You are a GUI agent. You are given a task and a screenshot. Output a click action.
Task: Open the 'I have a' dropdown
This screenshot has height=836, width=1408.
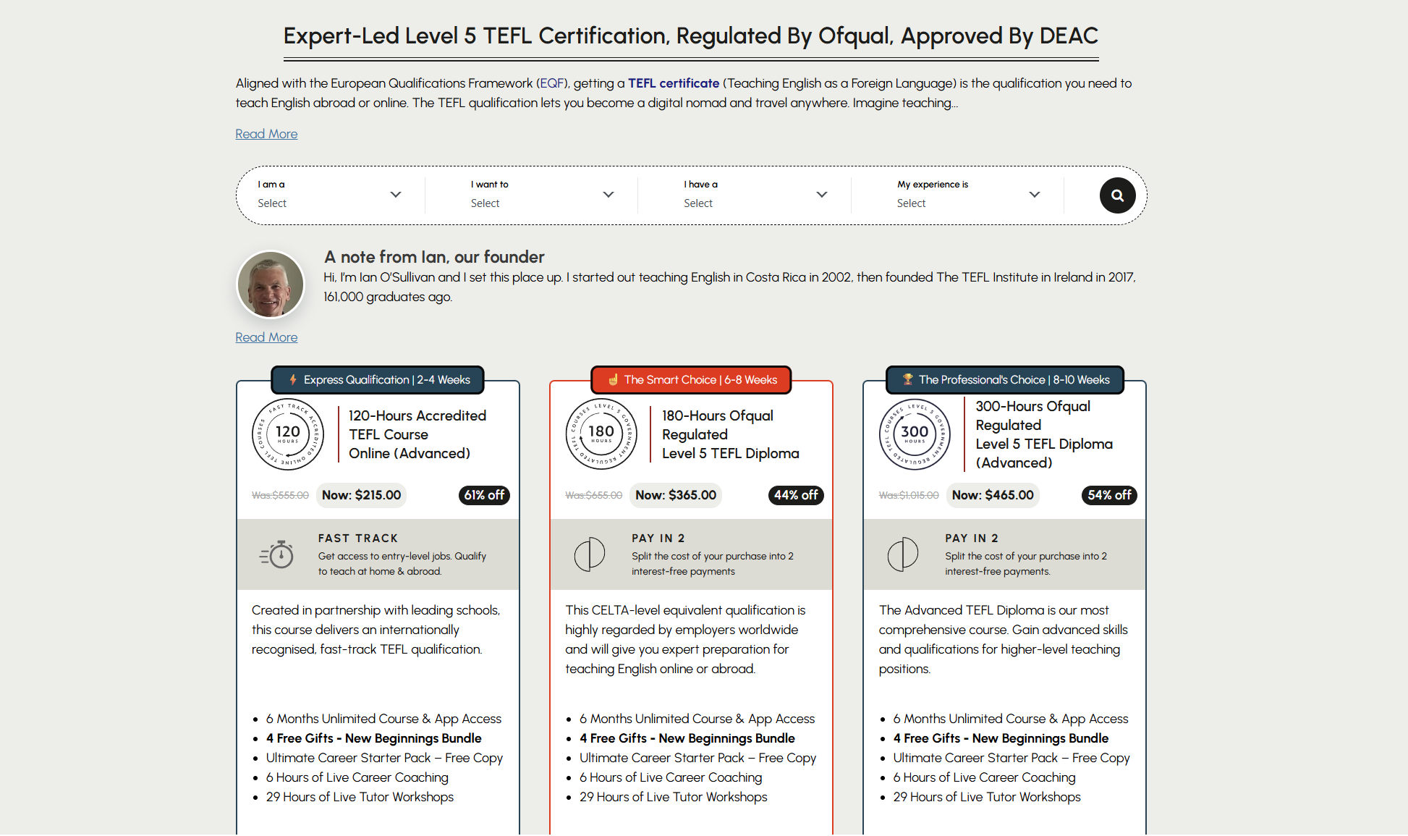click(x=755, y=195)
